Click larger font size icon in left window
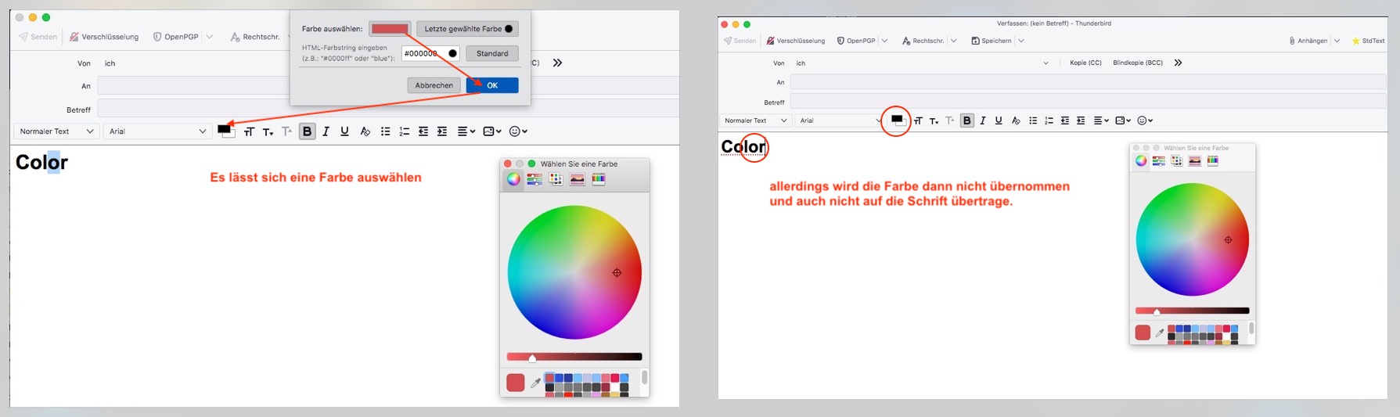The image size is (1400, 417). pyautogui.click(x=249, y=131)
